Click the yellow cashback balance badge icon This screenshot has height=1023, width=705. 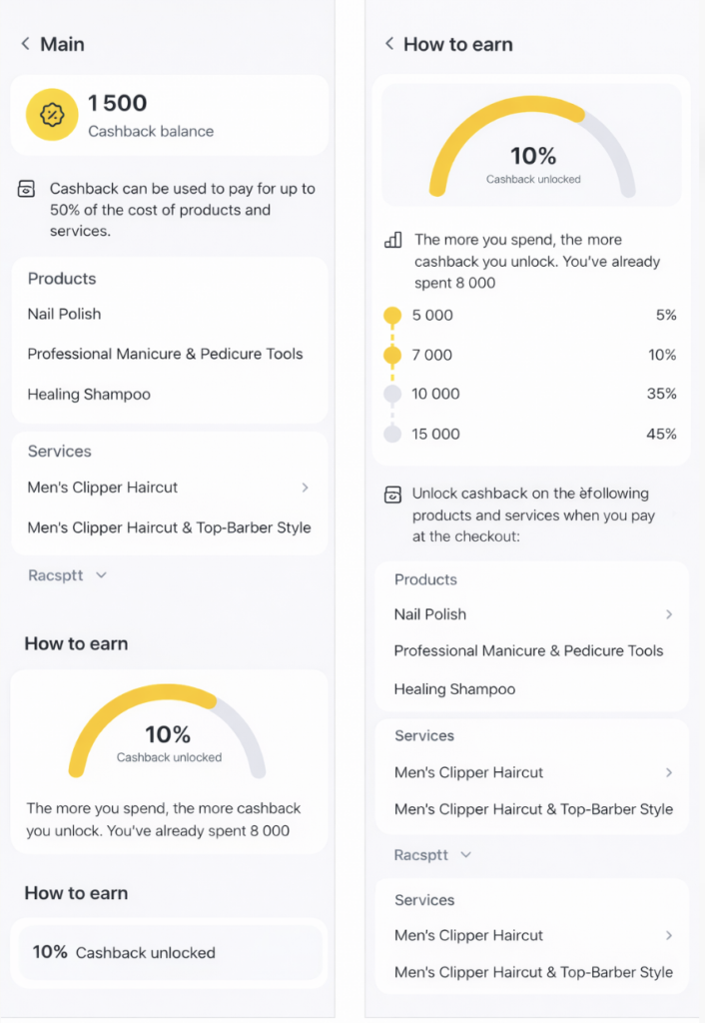pyautogui.click(x=52, y=115)
